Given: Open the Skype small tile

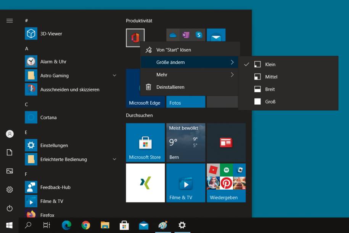Looking at the screenshot, I should pos(199,35).
